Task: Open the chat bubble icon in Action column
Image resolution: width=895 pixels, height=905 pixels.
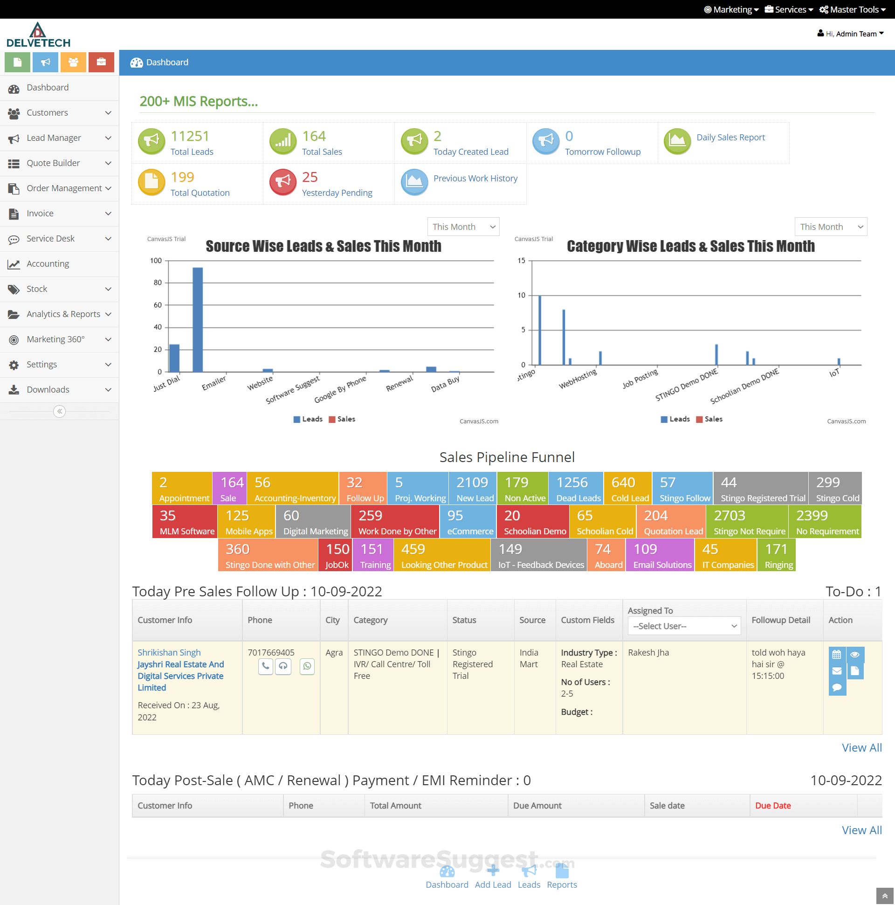Action: point(837,688)
